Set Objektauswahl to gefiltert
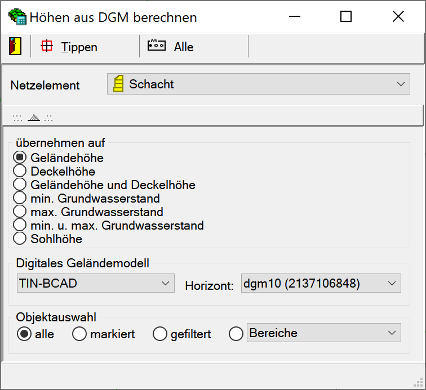 pyautogui.click(x=161, y=334)
